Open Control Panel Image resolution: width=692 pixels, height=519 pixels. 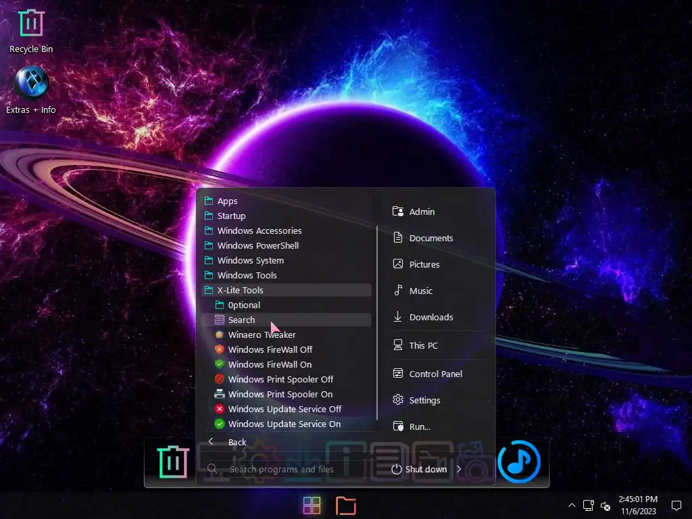point(440,374)
